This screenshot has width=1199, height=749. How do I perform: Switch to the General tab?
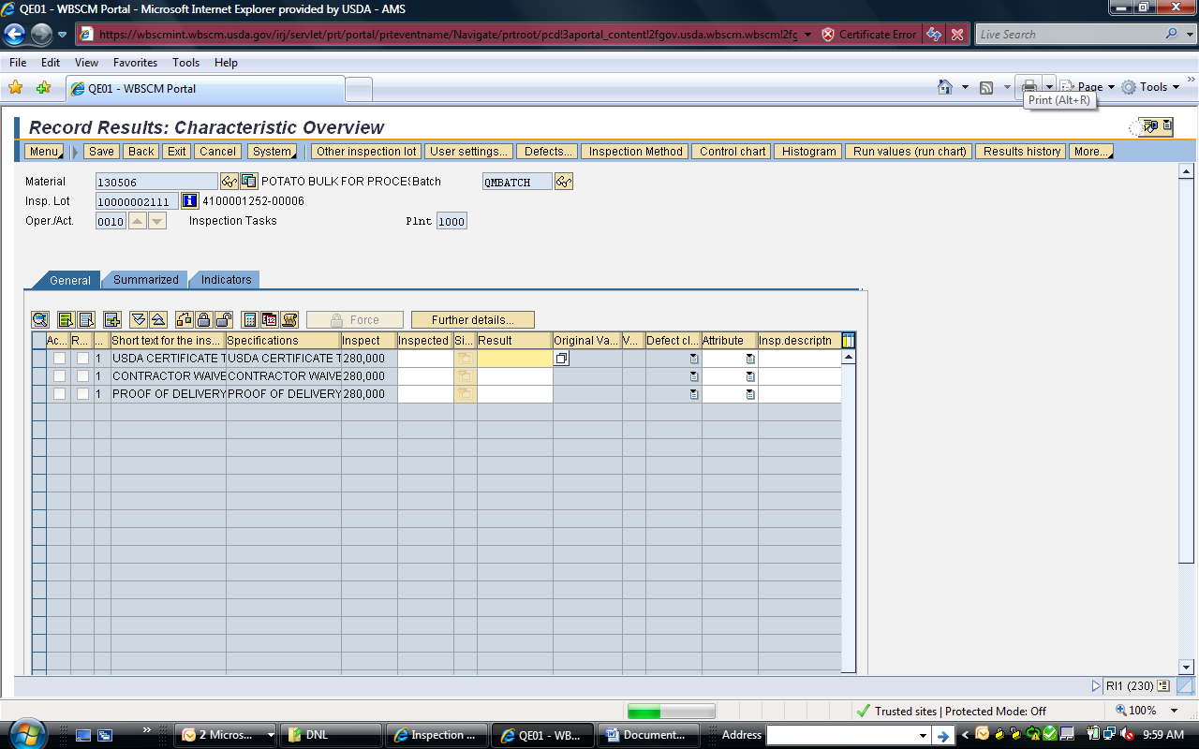point(69,280)
